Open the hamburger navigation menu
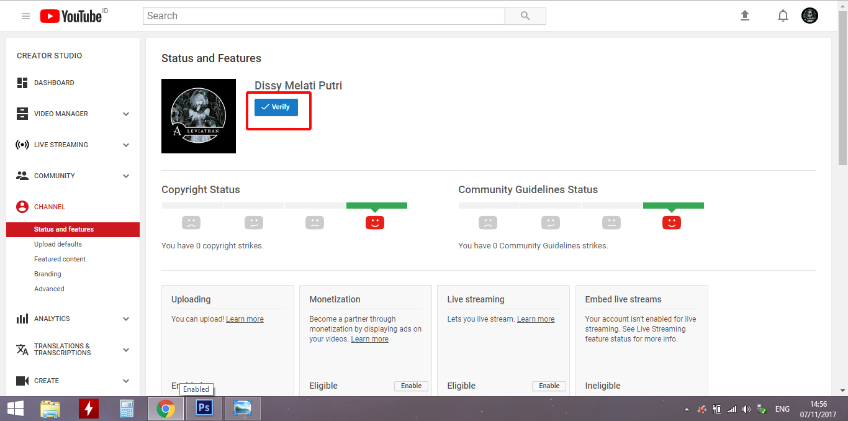 (25, 16)
